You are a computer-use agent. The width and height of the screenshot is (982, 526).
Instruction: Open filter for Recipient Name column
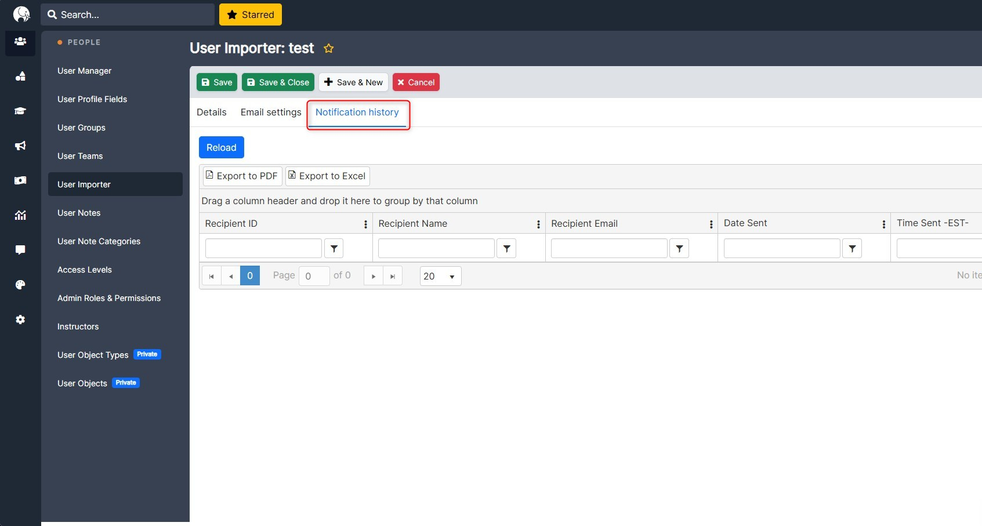tap(507, 248)
